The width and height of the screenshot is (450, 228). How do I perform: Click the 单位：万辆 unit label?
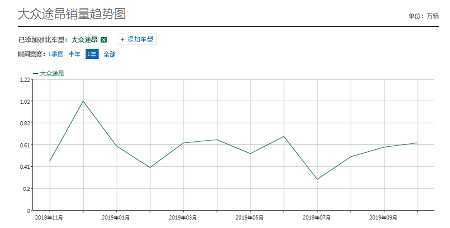click(423, 16)
